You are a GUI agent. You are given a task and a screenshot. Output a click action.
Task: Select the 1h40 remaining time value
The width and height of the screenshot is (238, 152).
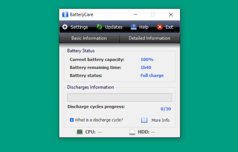(x=146, y=67)
